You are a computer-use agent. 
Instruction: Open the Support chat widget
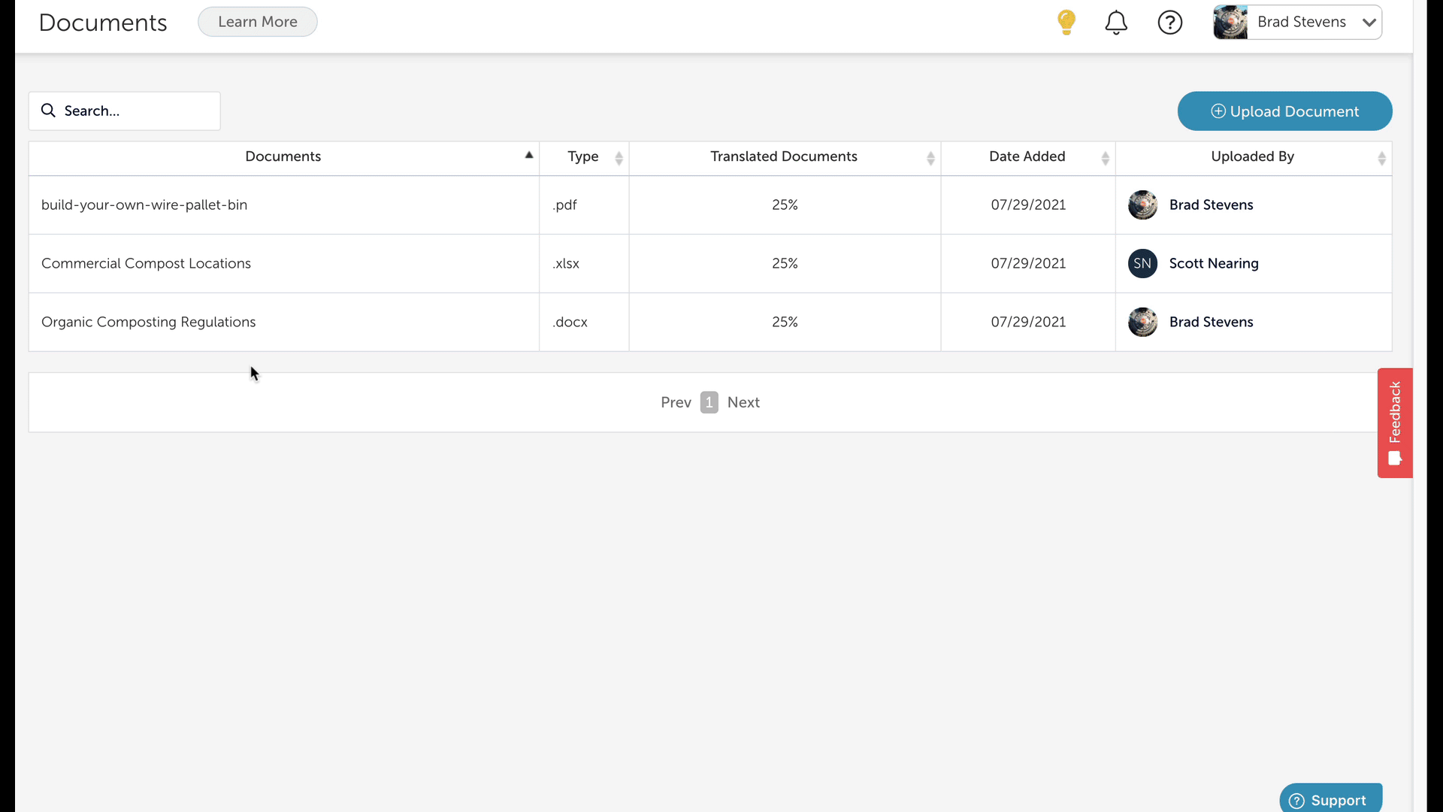1330,800
